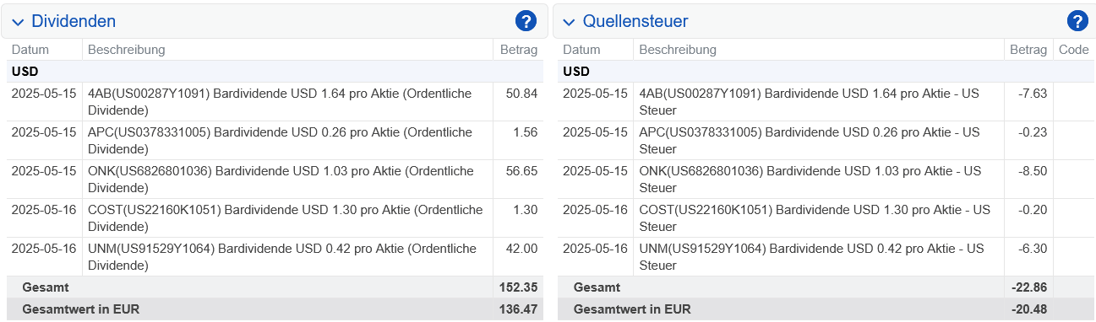
Task: Select Beschreibung header in Dividenden table
Action: (x=127, y=50)
